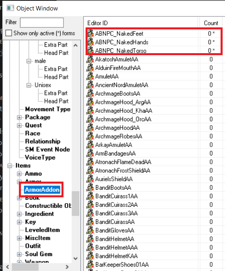Viewport: 225px width, 271px height.
Task: Click the icon beside ArchmageHood_ArgAA
Action: pos(90,102)
